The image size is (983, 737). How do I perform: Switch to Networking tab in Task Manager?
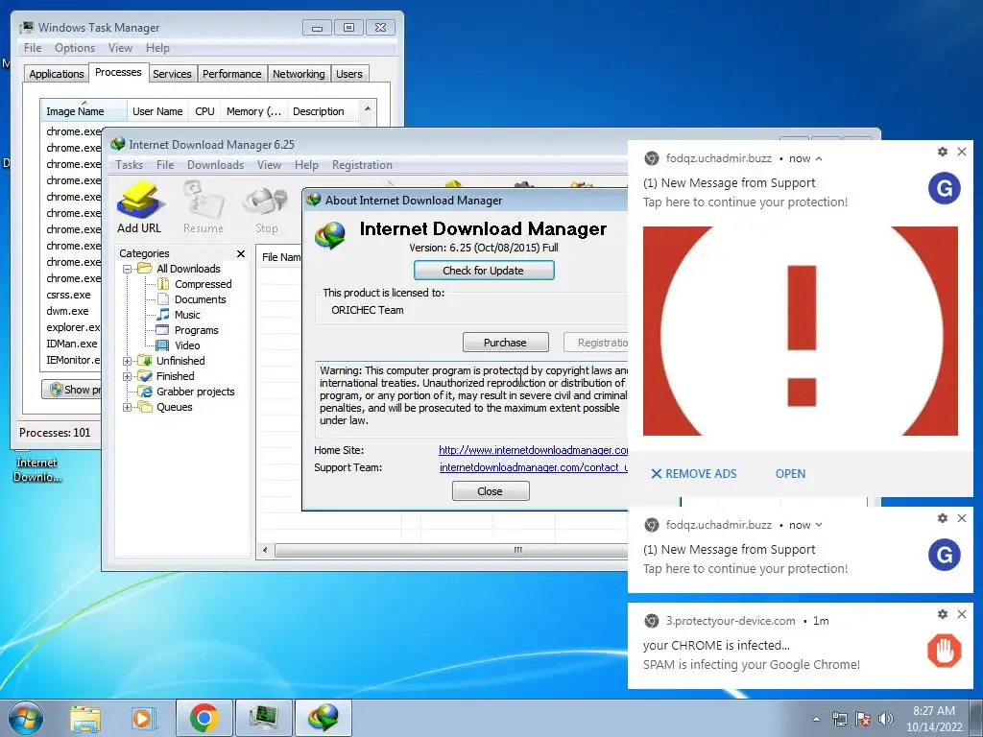pyautogui.click(x=300, y=74)
